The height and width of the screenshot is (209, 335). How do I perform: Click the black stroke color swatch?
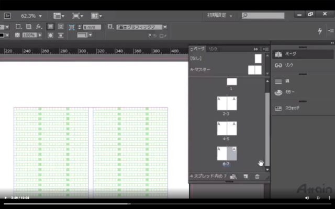coord(2,35)
